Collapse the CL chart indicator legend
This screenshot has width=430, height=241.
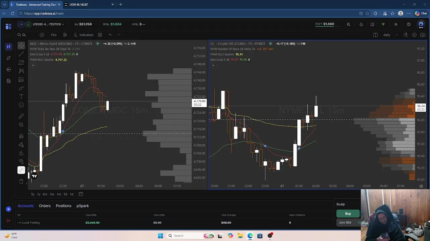point(213,65)
